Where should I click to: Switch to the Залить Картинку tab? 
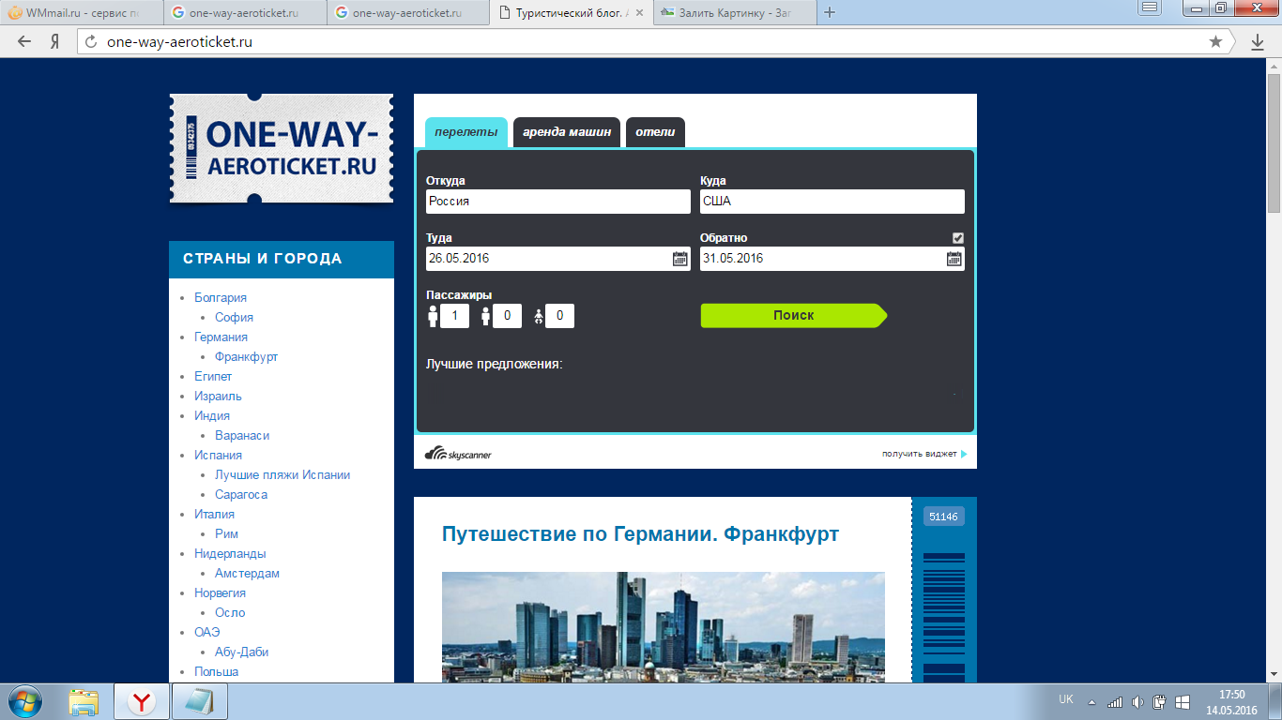click(735, 13)
